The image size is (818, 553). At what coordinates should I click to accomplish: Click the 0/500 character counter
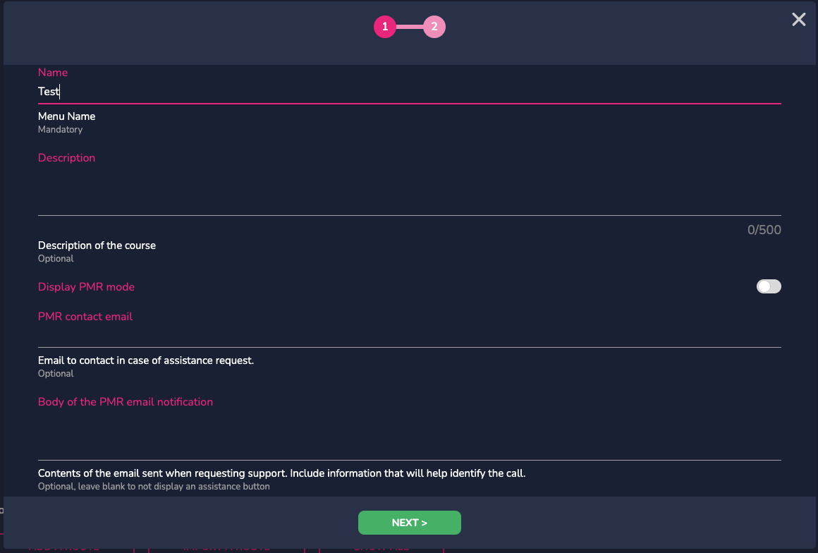(x=764, y=230)
